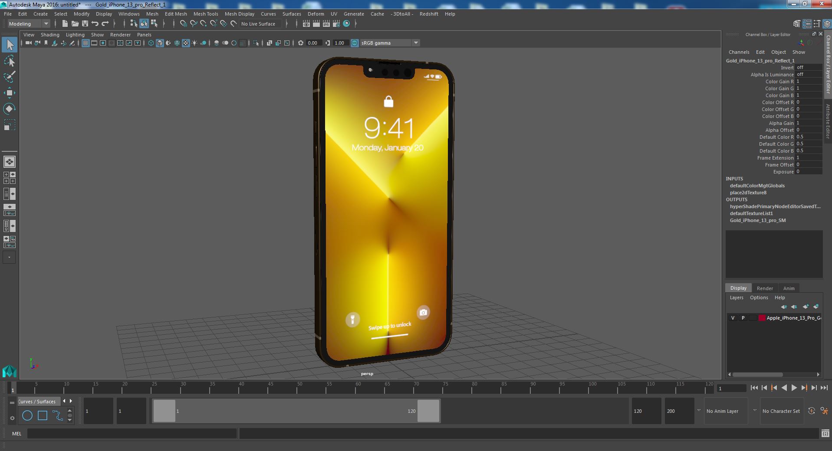Viewport: 832px width, 451px height.
Task: Select the arrow Select tool
Action: point(10,45)
